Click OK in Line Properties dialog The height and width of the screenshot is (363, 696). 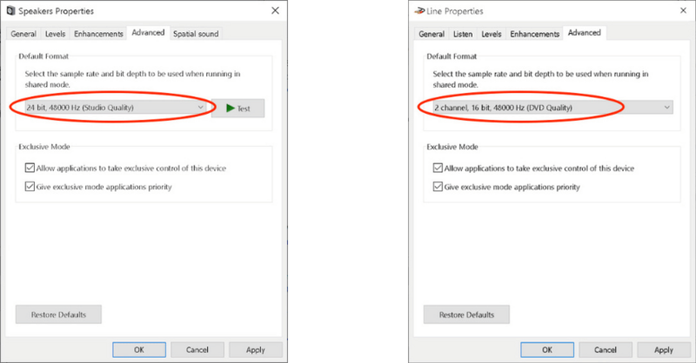[x=546, y=350]
